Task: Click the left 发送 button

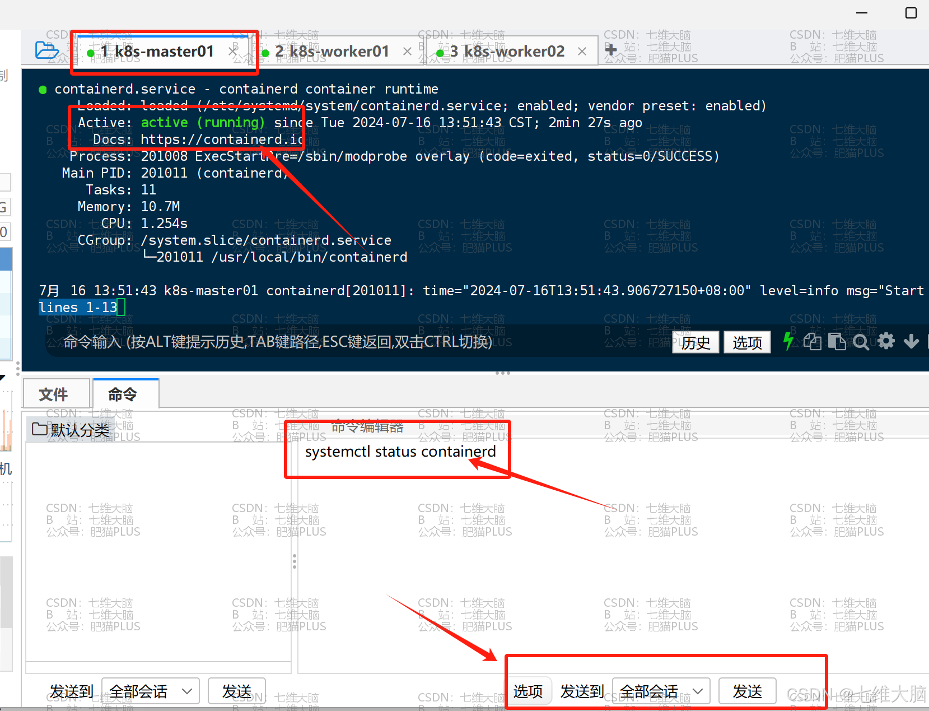Action: (x=236, y=691)
